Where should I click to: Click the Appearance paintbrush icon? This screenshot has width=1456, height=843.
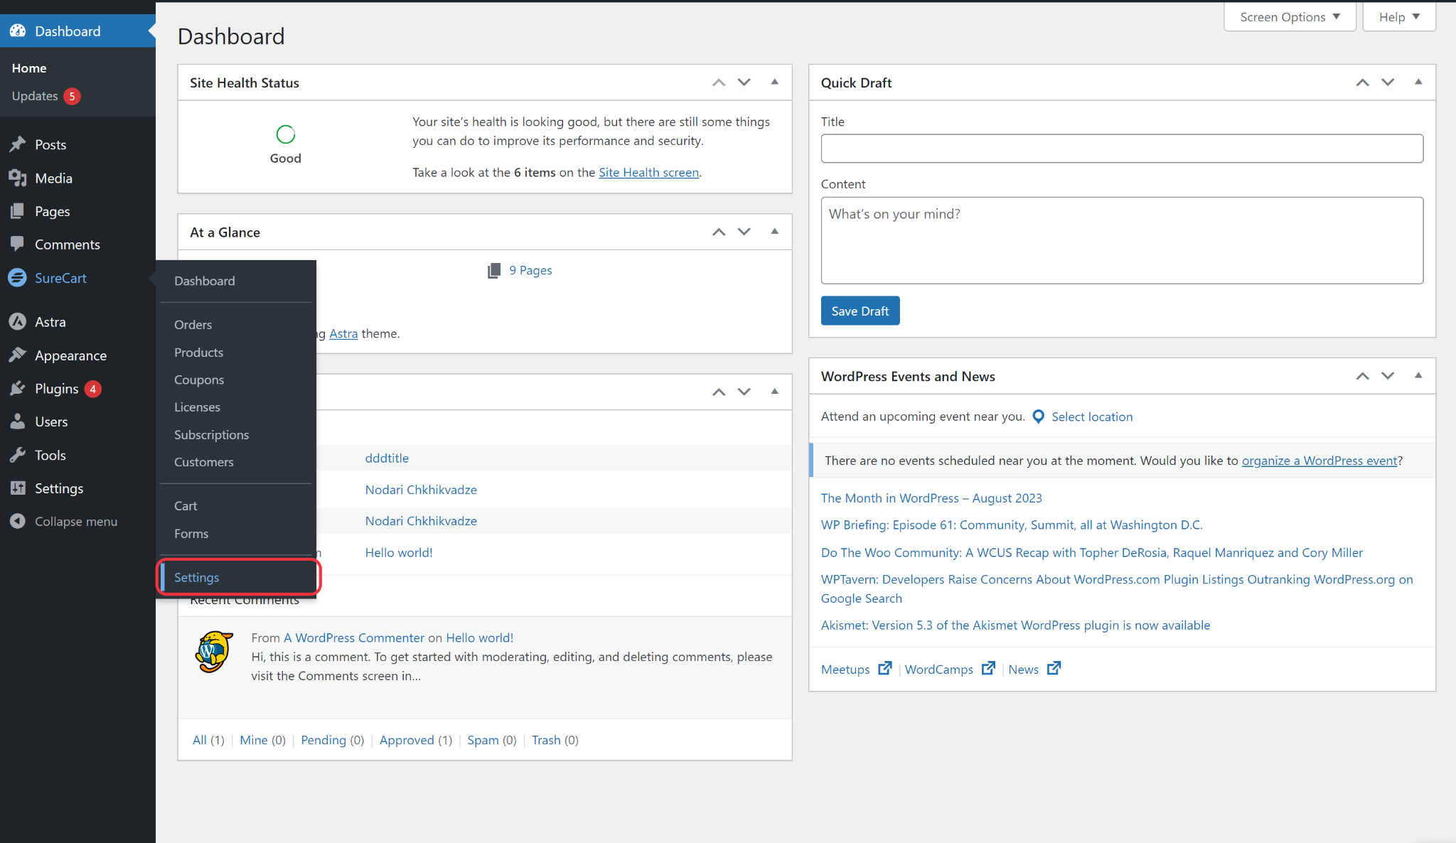18,355
